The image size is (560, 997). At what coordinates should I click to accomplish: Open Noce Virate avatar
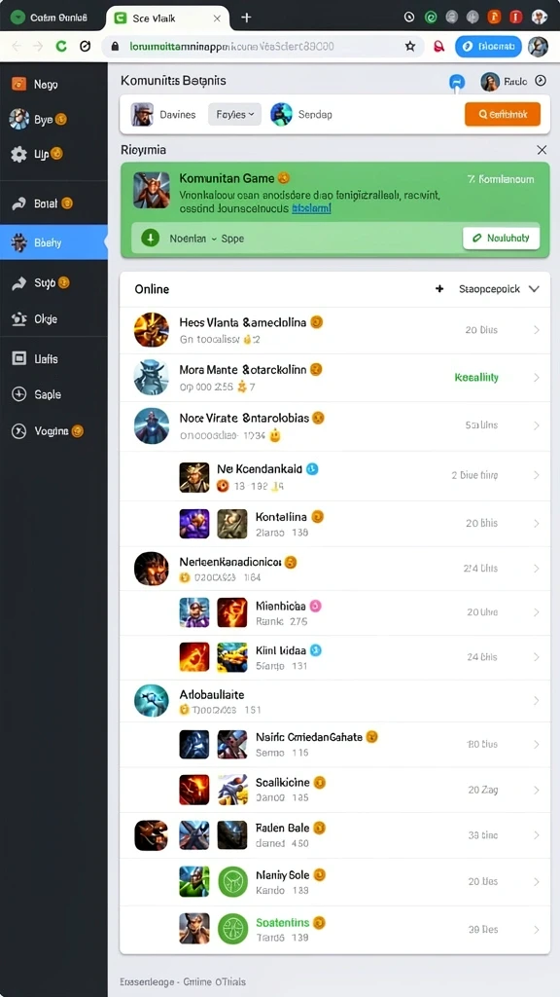tap(152, 425)
